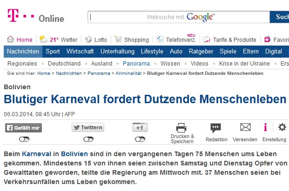Open the Spiele tab
The width and height of the screenshot is (289, 191).
(x=228, y=51)
